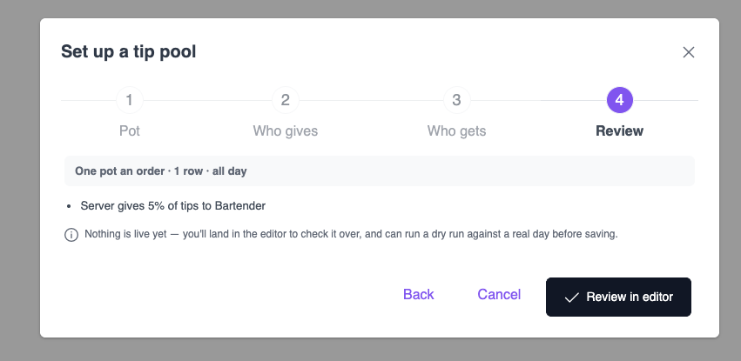Select the step 3 numbered circle
741x361 pixels.
pos(456,100)
